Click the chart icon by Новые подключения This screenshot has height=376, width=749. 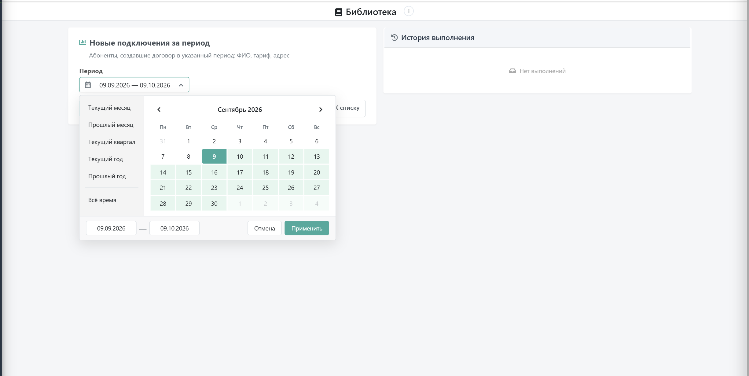point(83,42)
